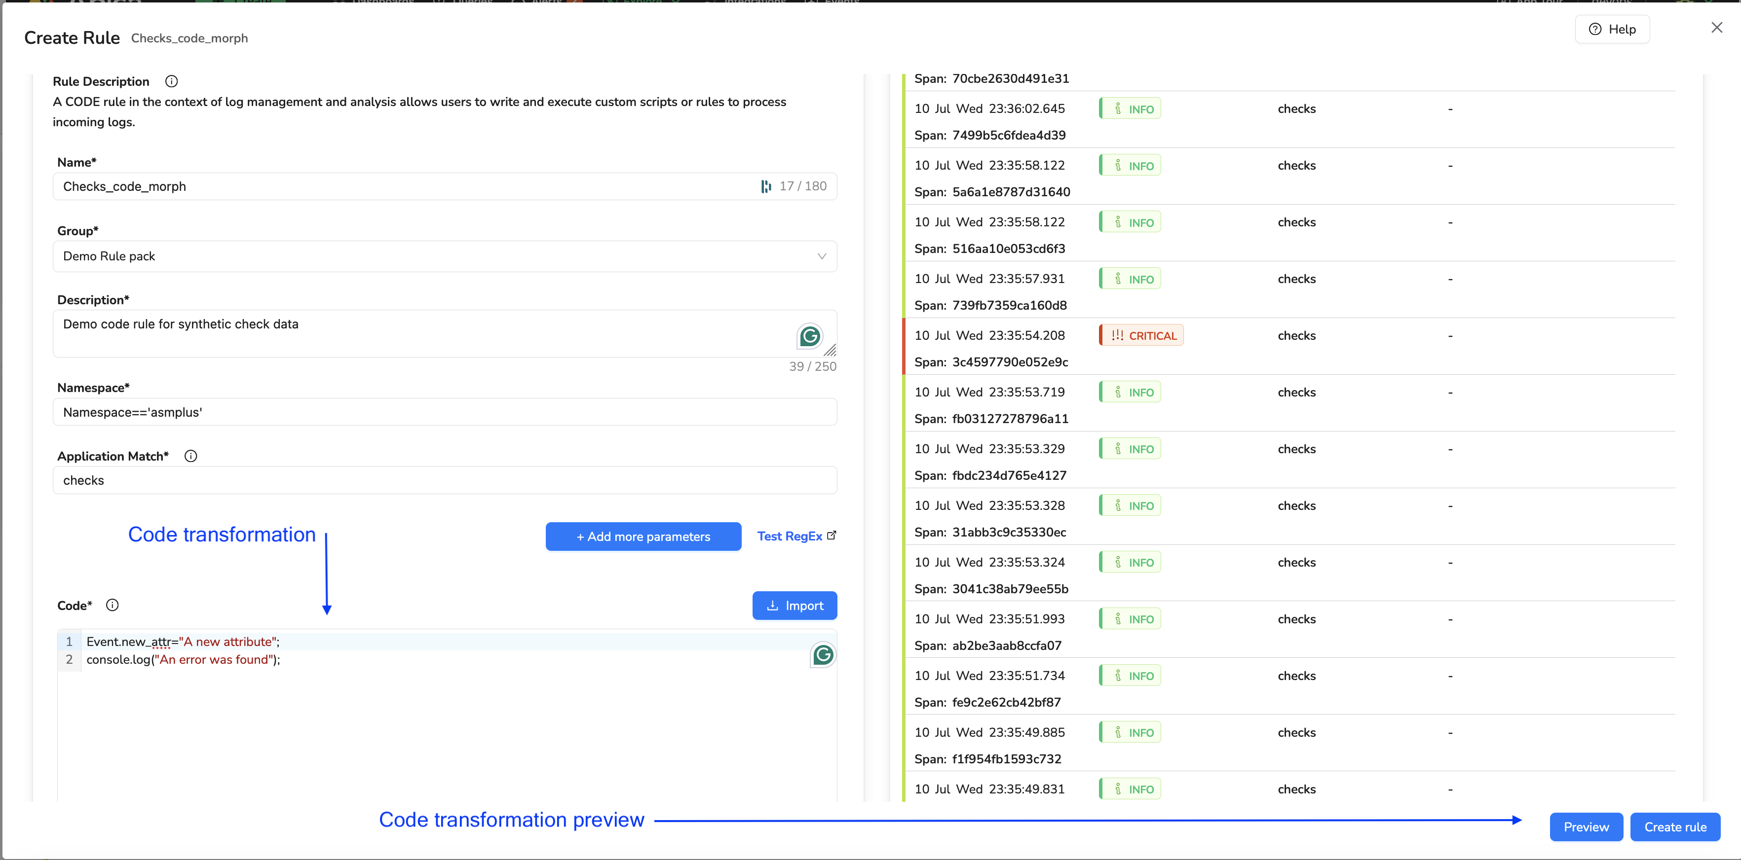This screenshot has width=1741, height=860.
Task: Click external link icon beside Test RegEx
Action: [832, 536]
